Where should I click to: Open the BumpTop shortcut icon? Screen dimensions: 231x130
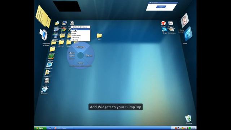[44, 90]
